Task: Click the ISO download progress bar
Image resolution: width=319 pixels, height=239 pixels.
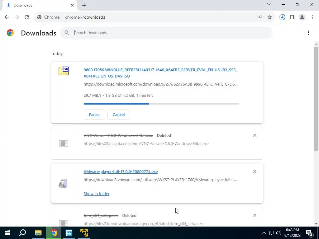Action: pos(161,104)
